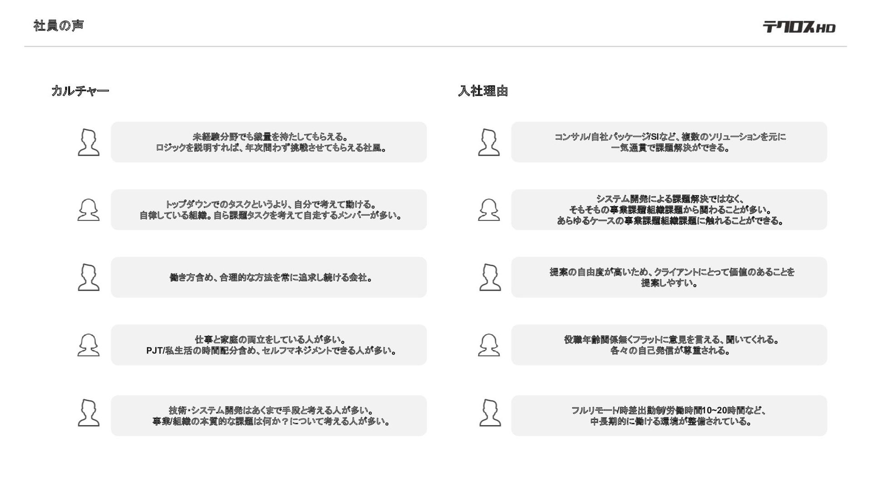
Task: Click person icon beside 提案の自由度 comment
Action: 490,277
